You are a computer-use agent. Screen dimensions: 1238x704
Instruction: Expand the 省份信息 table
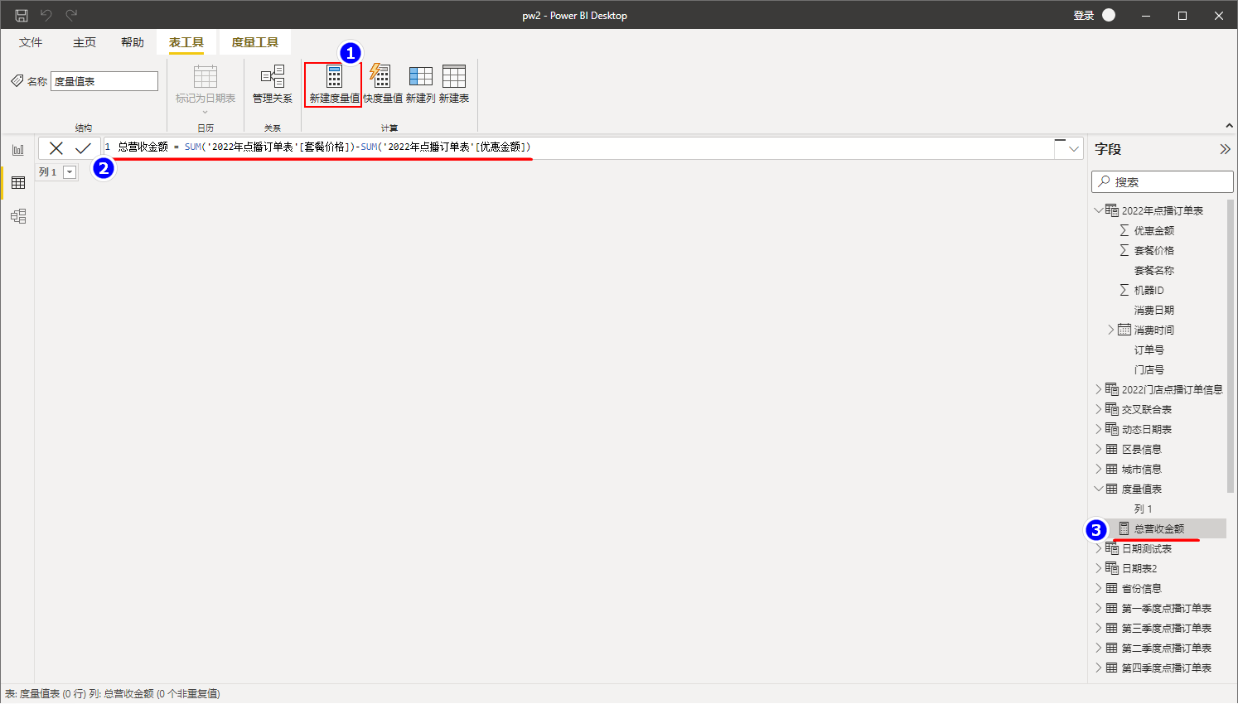(x=1099, y=588)
